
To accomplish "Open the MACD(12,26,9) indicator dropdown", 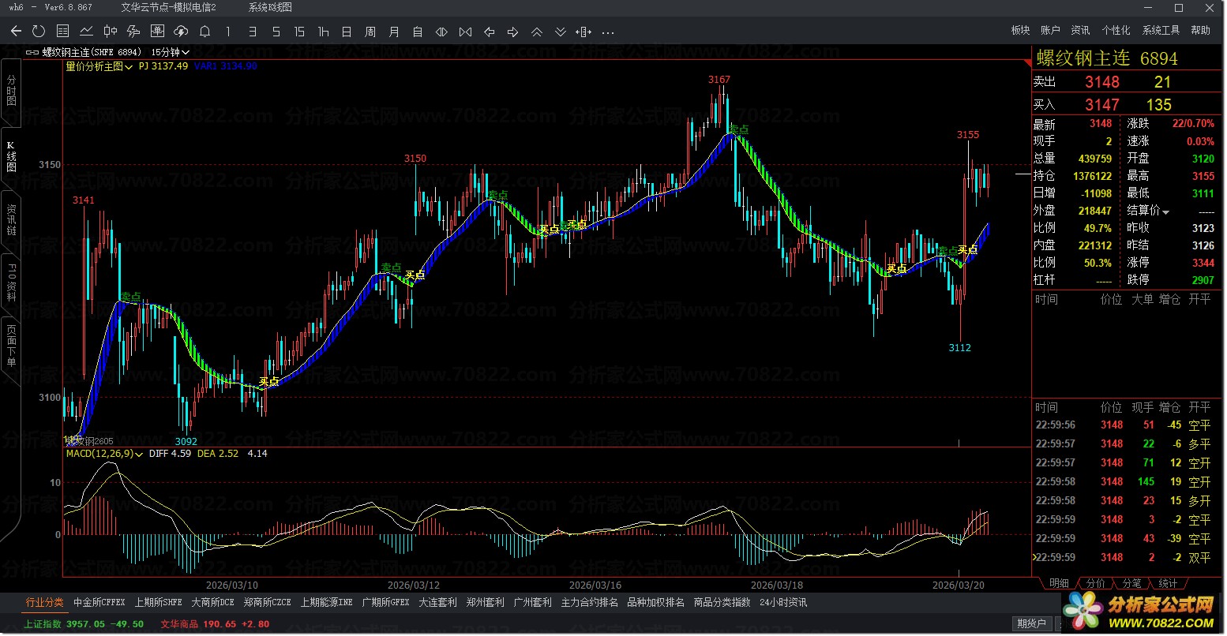I will (x=104, y=454).
